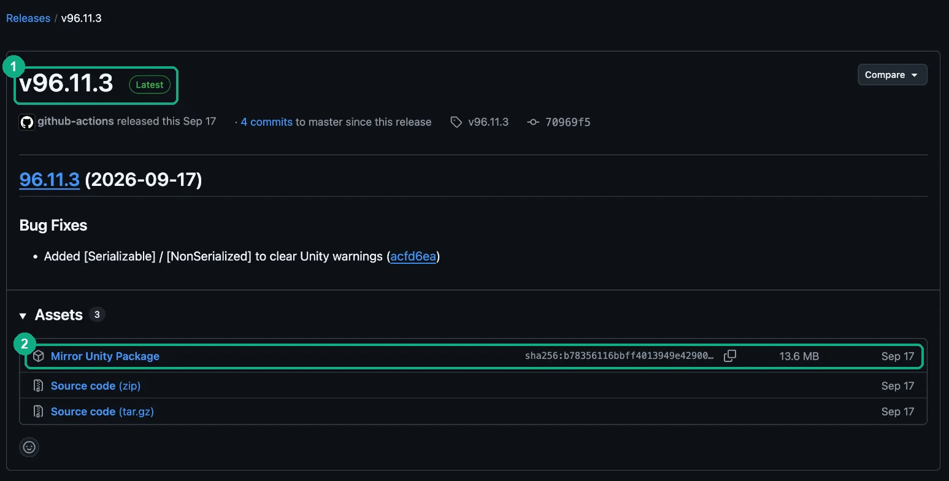
Task: Click the Assets count badge 3
Action: (x=97, y=315)
